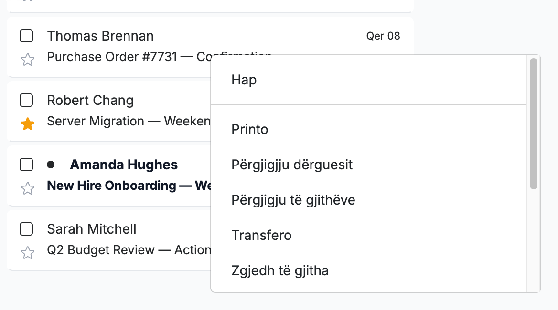This screenshot has width=558, height=310.
Task: Click Përgjigju të gjithëve menu option
Action: 369,200
